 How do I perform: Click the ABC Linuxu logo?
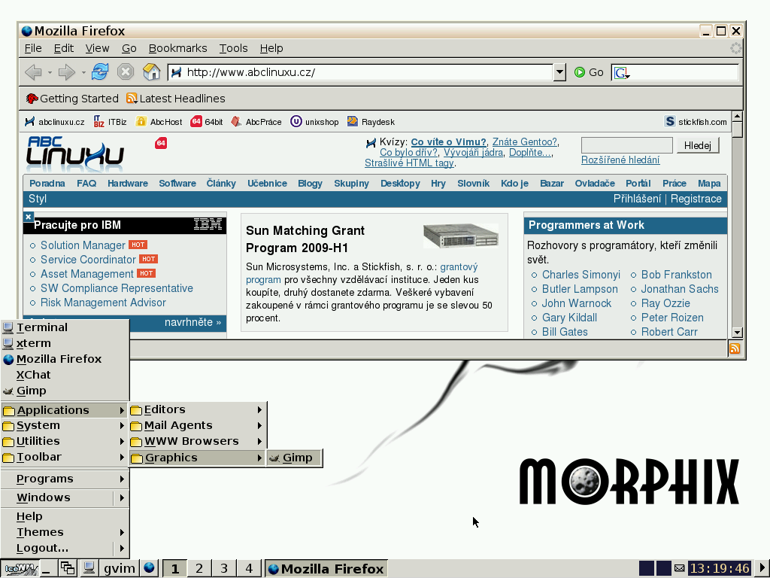click(74, 154)
